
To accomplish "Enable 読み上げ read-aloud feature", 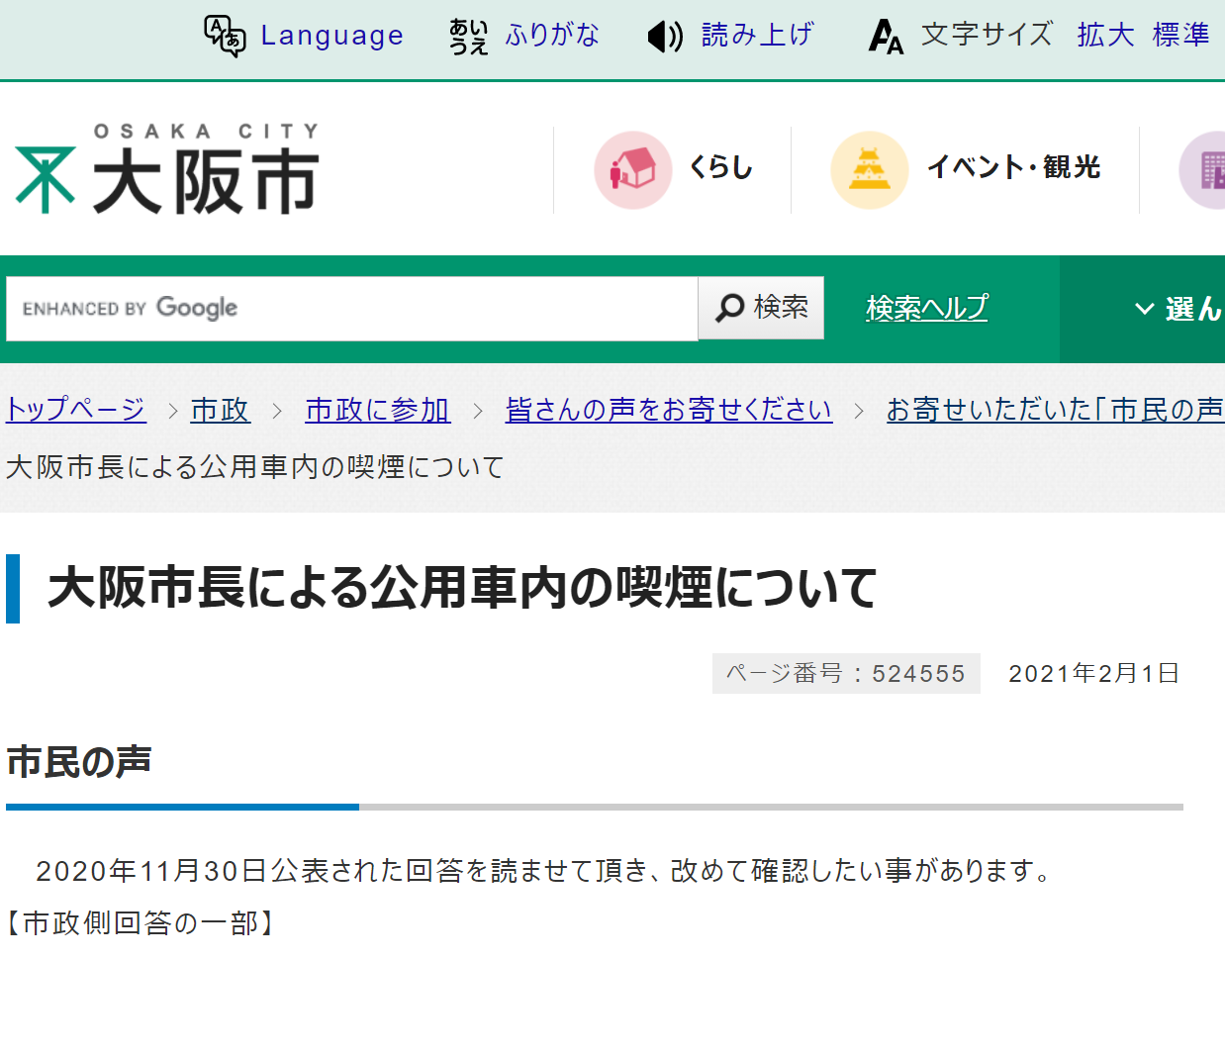I will (757, 36).
